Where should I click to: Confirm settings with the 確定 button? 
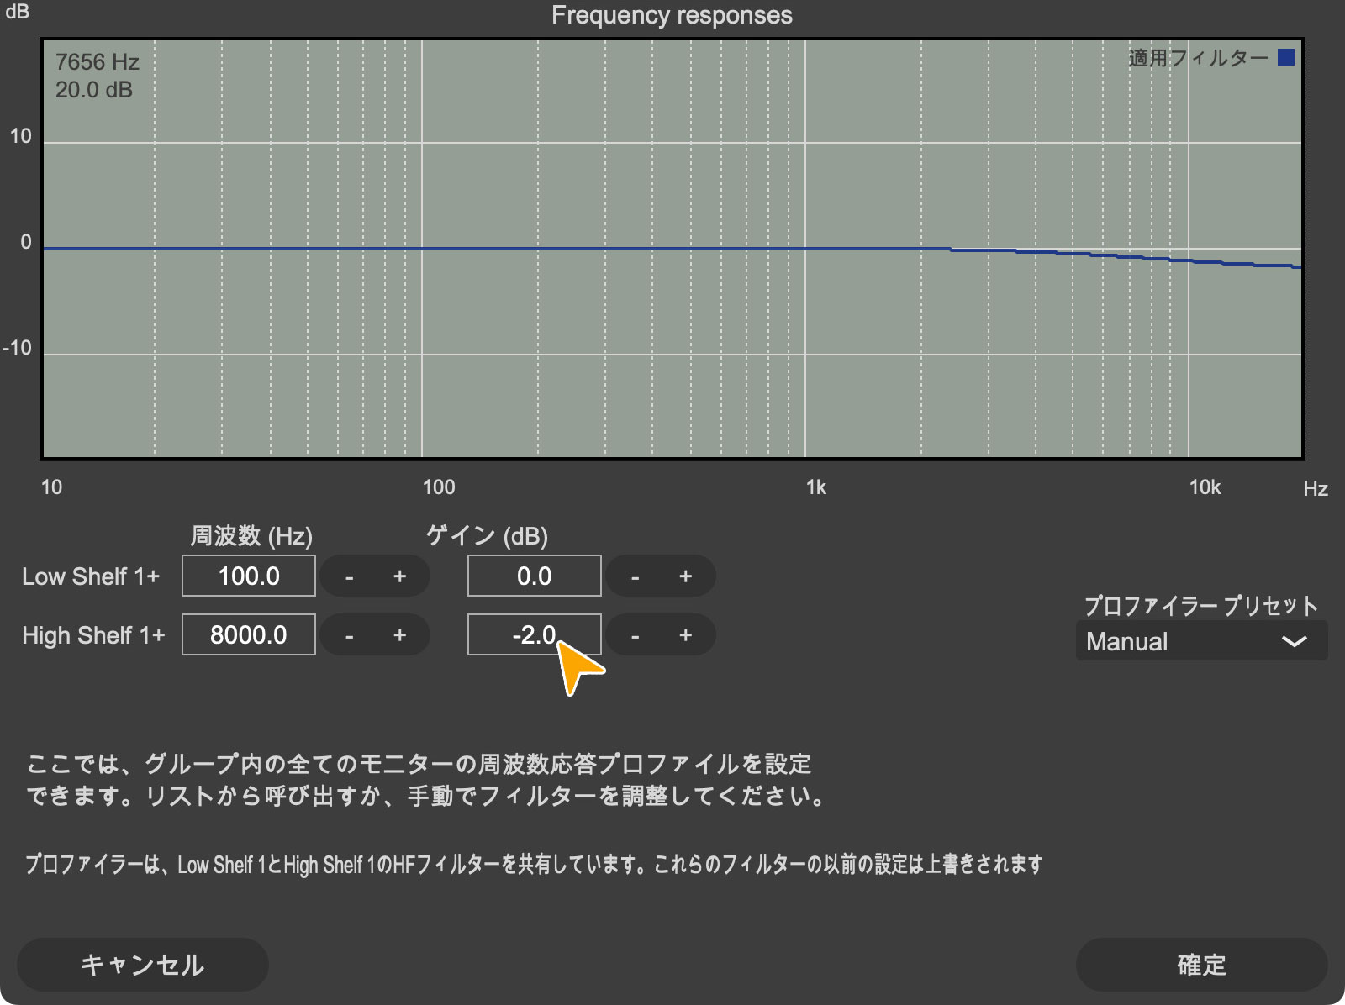pyautogui.click(x=1202, y=965)
